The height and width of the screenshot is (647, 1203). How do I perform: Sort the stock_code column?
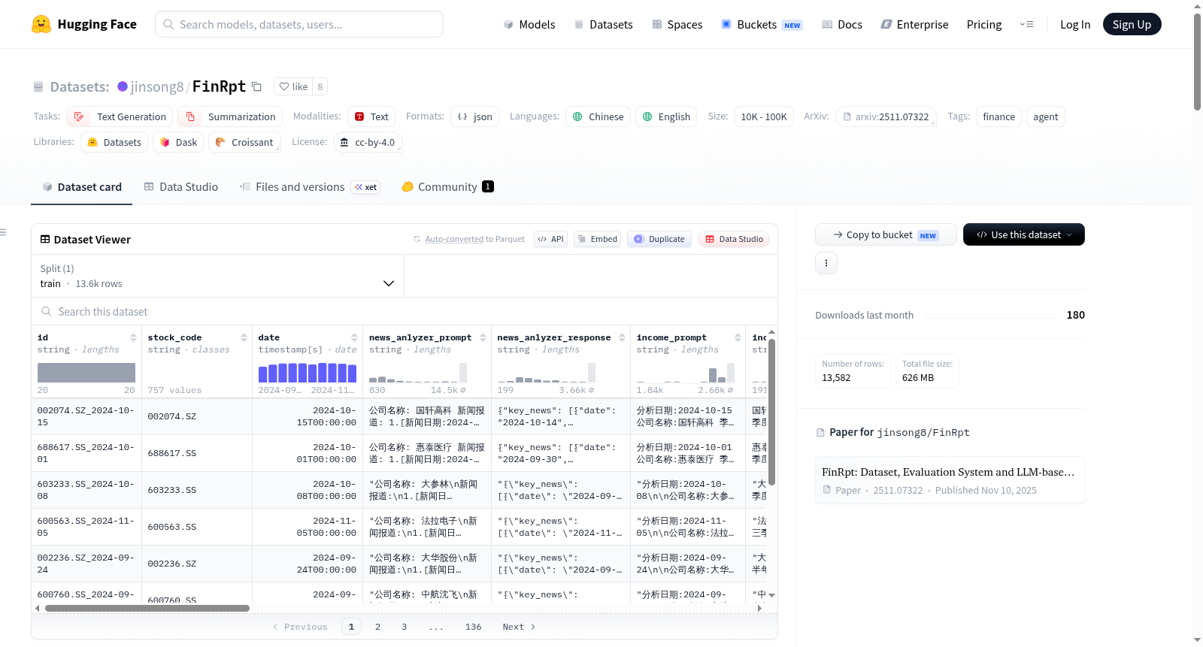pos(244,337)
